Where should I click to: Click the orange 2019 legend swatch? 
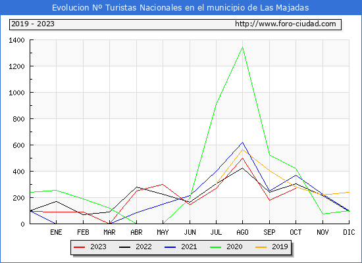(261, 247)
